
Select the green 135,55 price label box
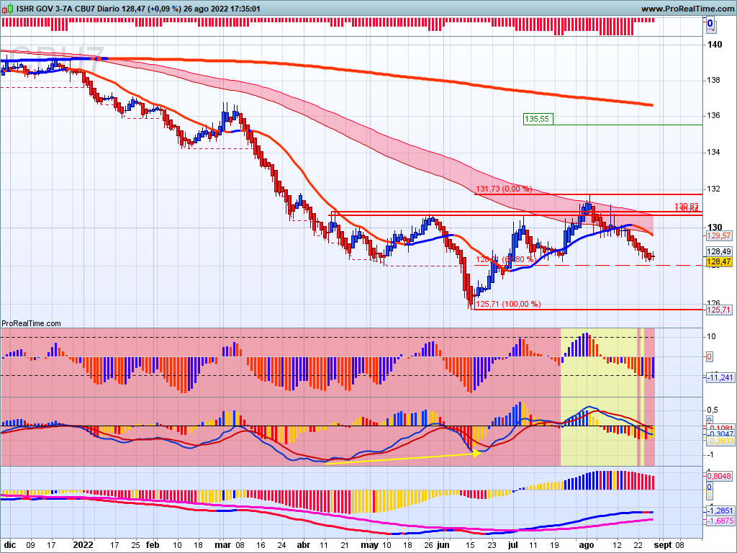click(x=538, y=119)
